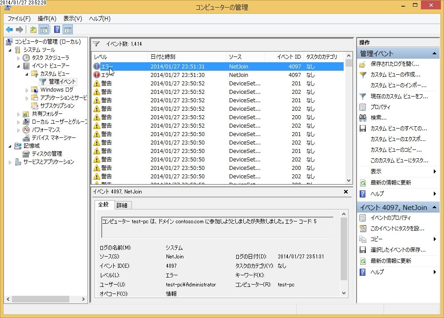The image size is (444, 318).
Task: Click 選択したイベントの保存 action
Action: tap(398, 250)
